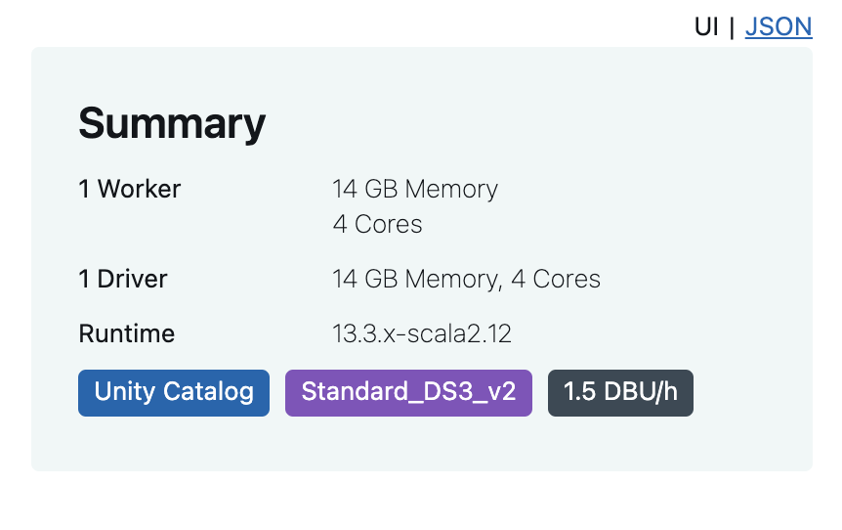Click the 1 Driver label

(x=123, y=279)
